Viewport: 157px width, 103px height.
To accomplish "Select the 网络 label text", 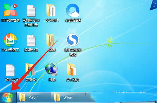I will pyautogui.click(x=52, y=80).
